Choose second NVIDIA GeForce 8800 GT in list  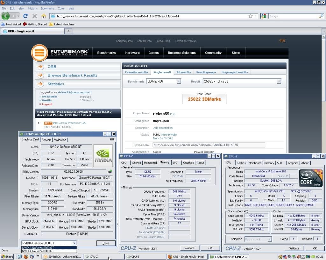click(x=38, y=251)
